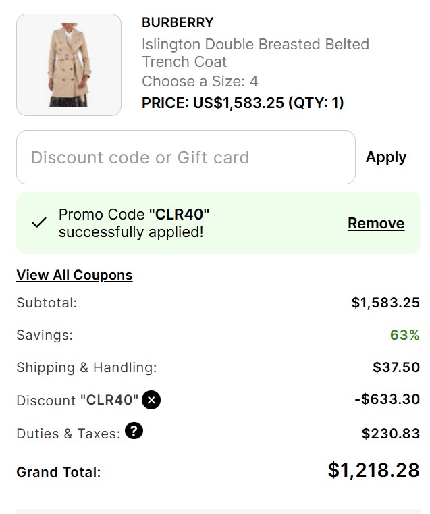Screen dimensions: 430x514
Task: Click the Discount code or Gift card field
Action: [x=186, y=157]
